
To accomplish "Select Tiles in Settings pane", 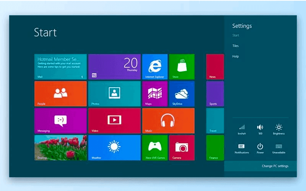I will click(x=235, y=46).
